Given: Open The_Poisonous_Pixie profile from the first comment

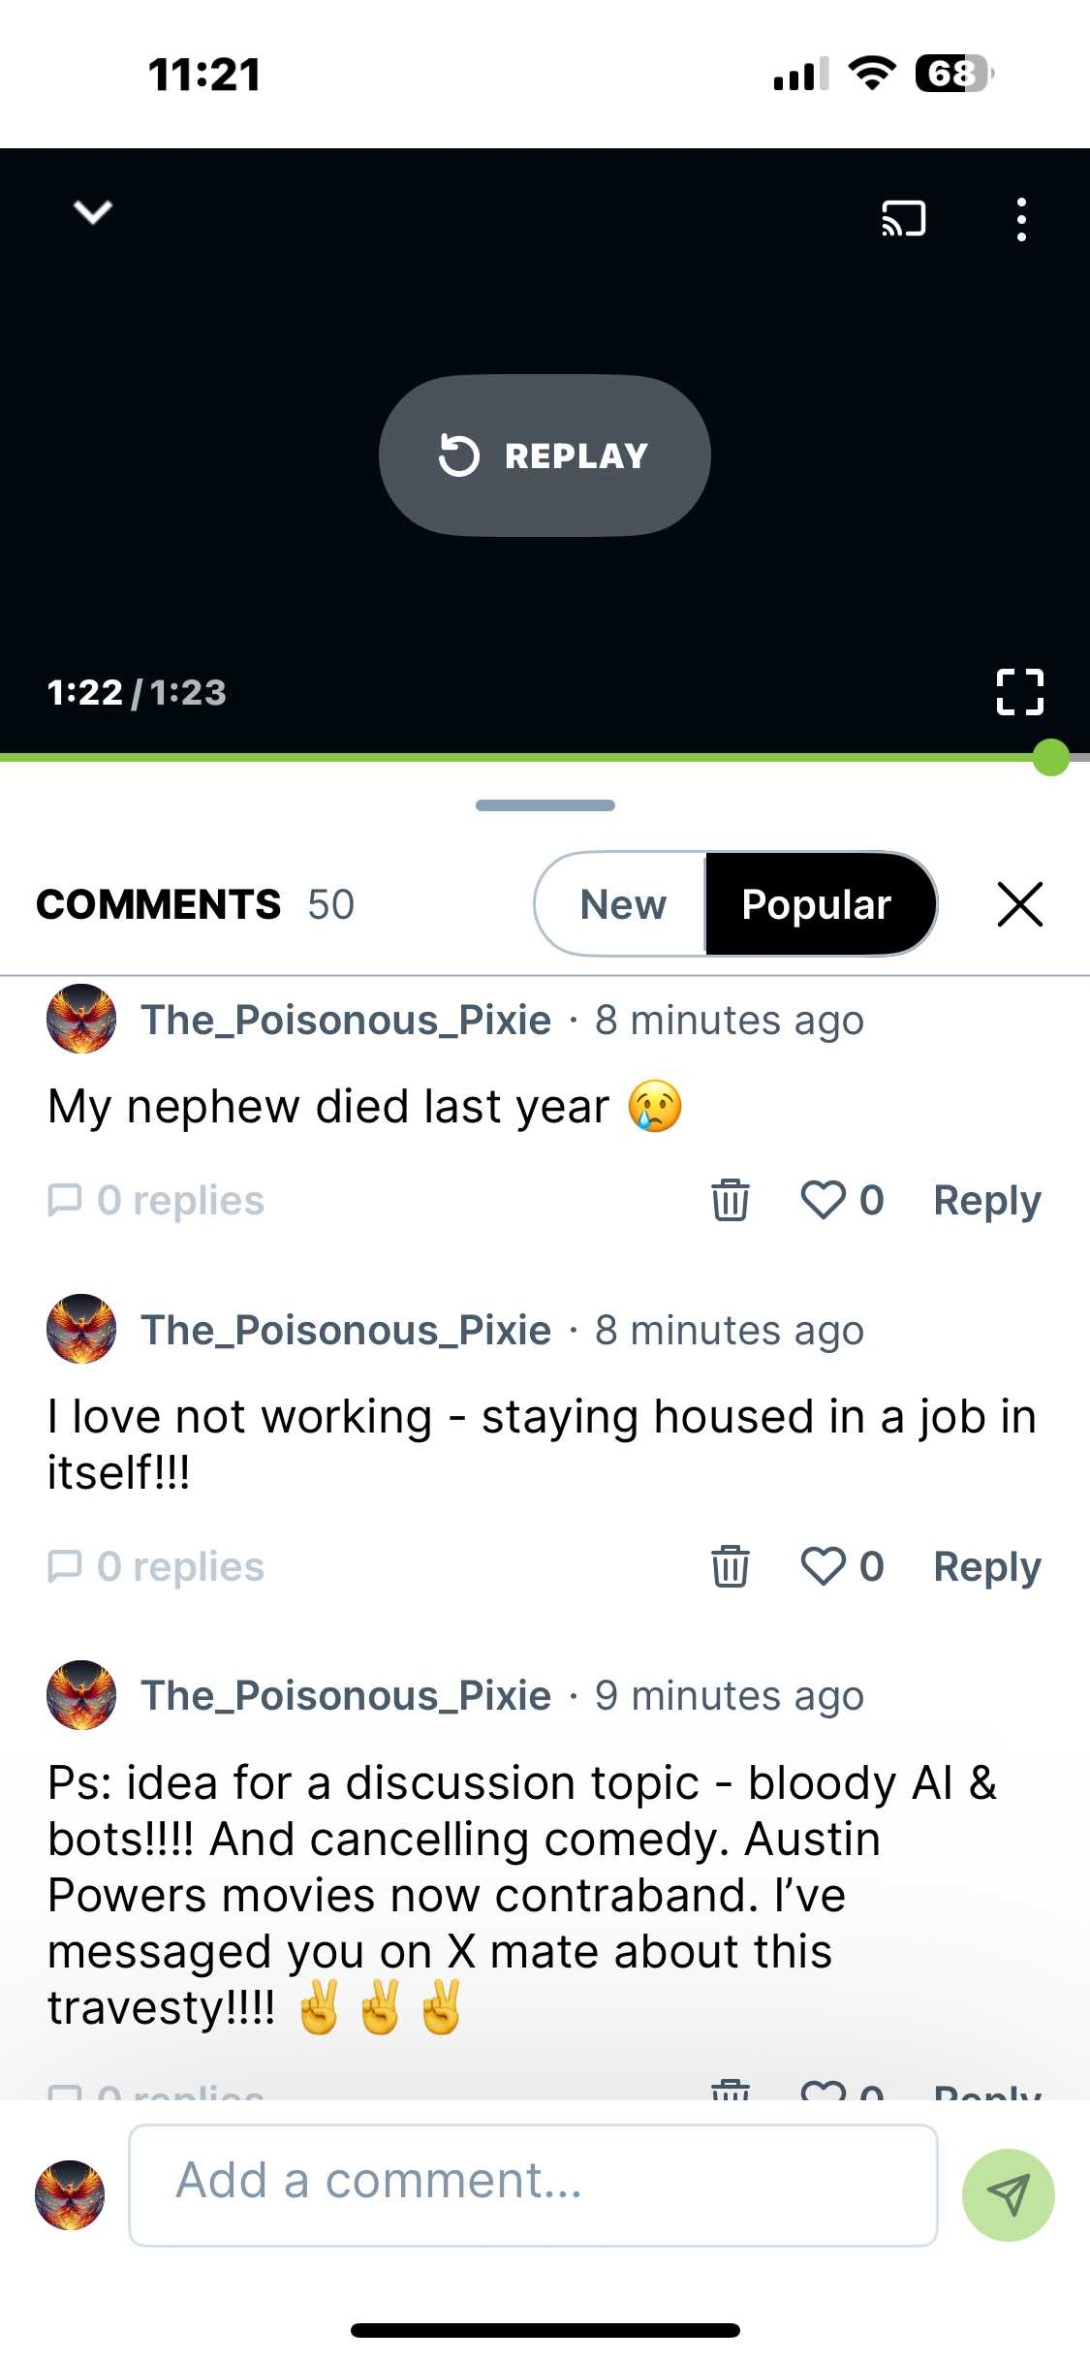Looking at the screenshot, I should [x=346, y=1020].
